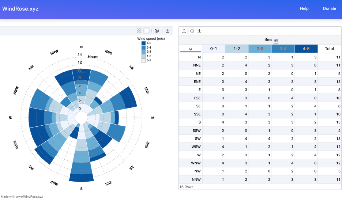This screenshot has height=202, width=342.
Task: Select the 0-1 bin column header
Action: [x=213, y=49]
